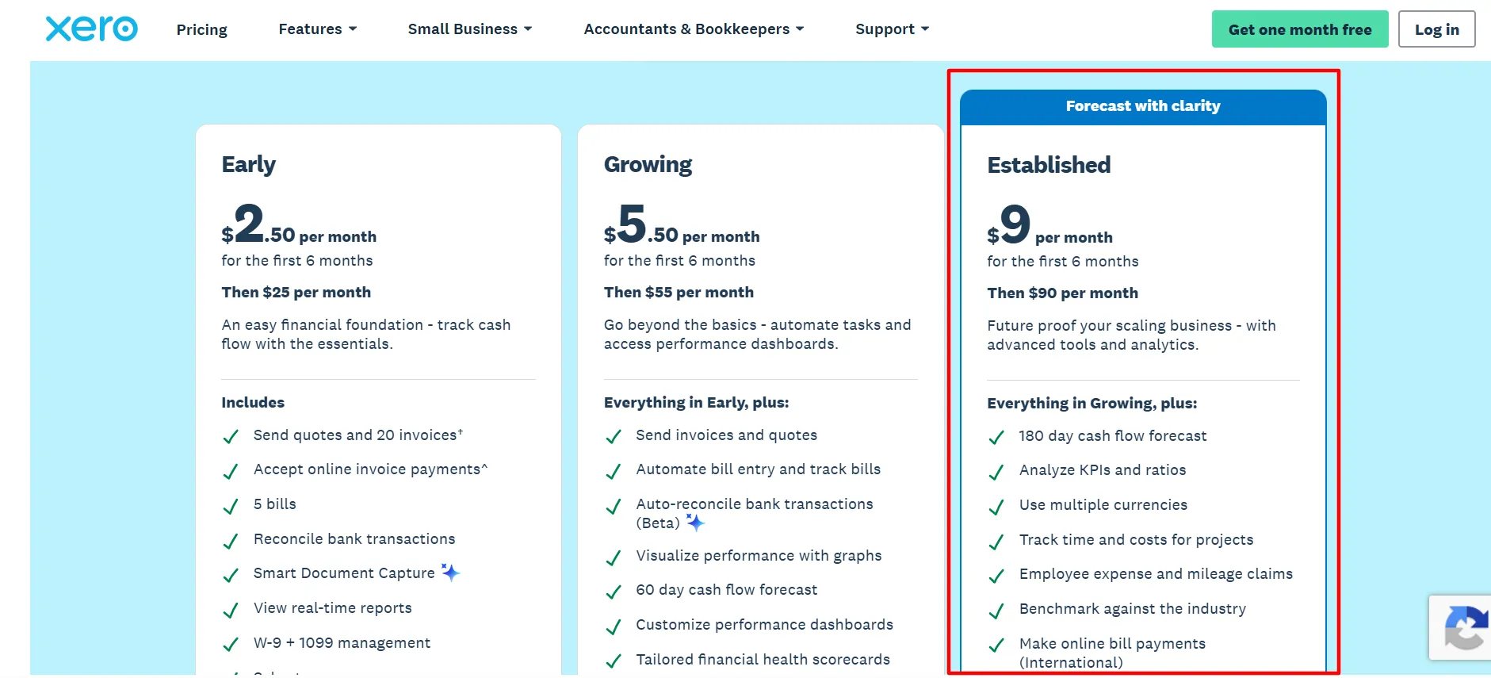Click Accept online invoice payments text

point(370,469)
